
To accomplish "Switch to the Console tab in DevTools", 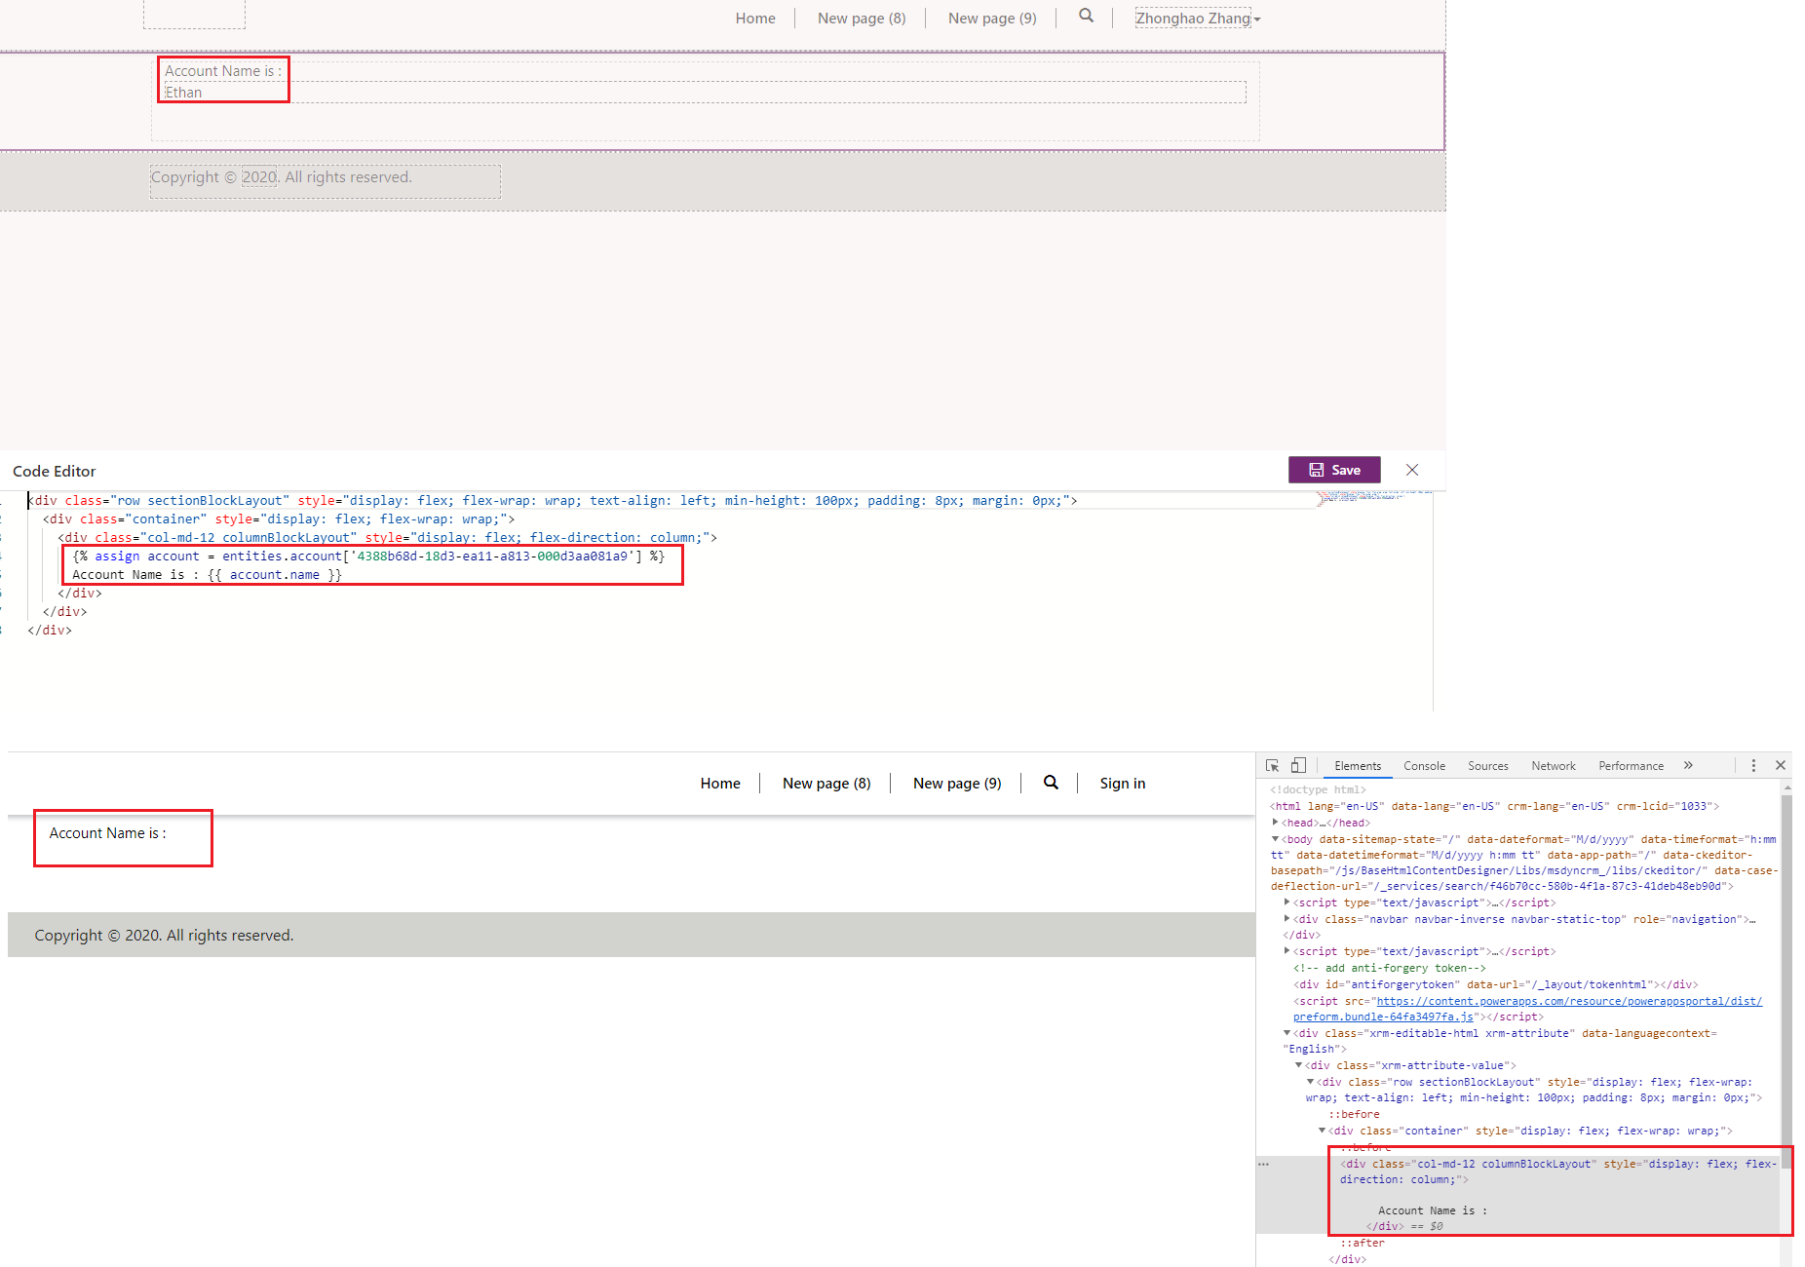I will tap(1424, 765).
